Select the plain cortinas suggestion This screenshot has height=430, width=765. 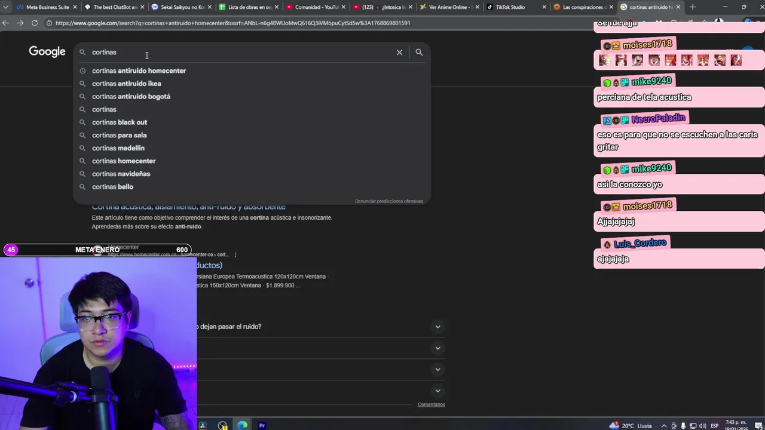(252, 109)
